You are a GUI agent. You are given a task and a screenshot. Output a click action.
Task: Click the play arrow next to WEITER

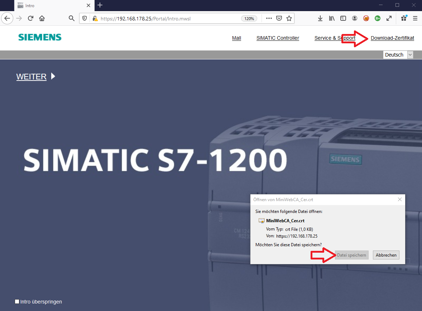click(x=53, y=76)
